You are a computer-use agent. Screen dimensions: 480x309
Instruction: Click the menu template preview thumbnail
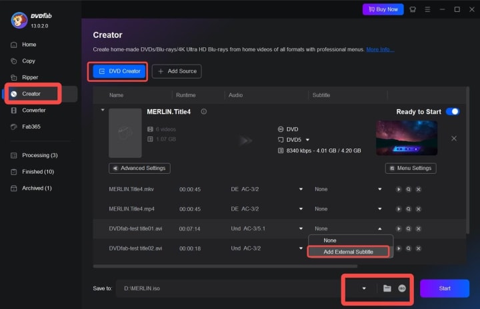[x=407, y=138]
